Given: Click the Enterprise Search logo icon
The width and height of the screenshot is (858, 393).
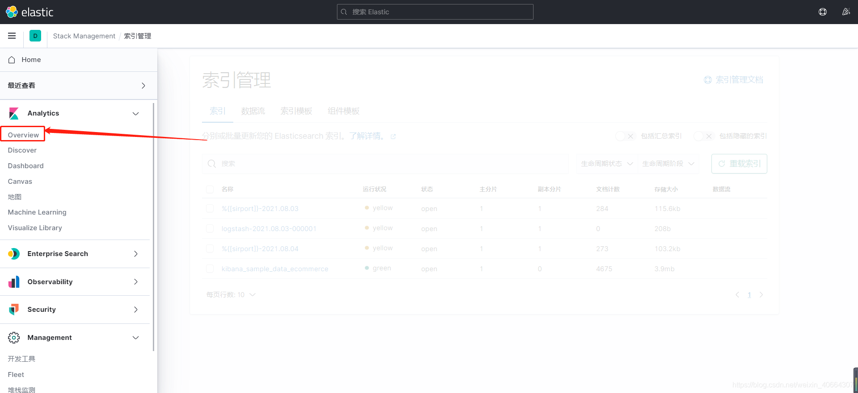Looking at the screenshot, I should click(x=14, y=254).
